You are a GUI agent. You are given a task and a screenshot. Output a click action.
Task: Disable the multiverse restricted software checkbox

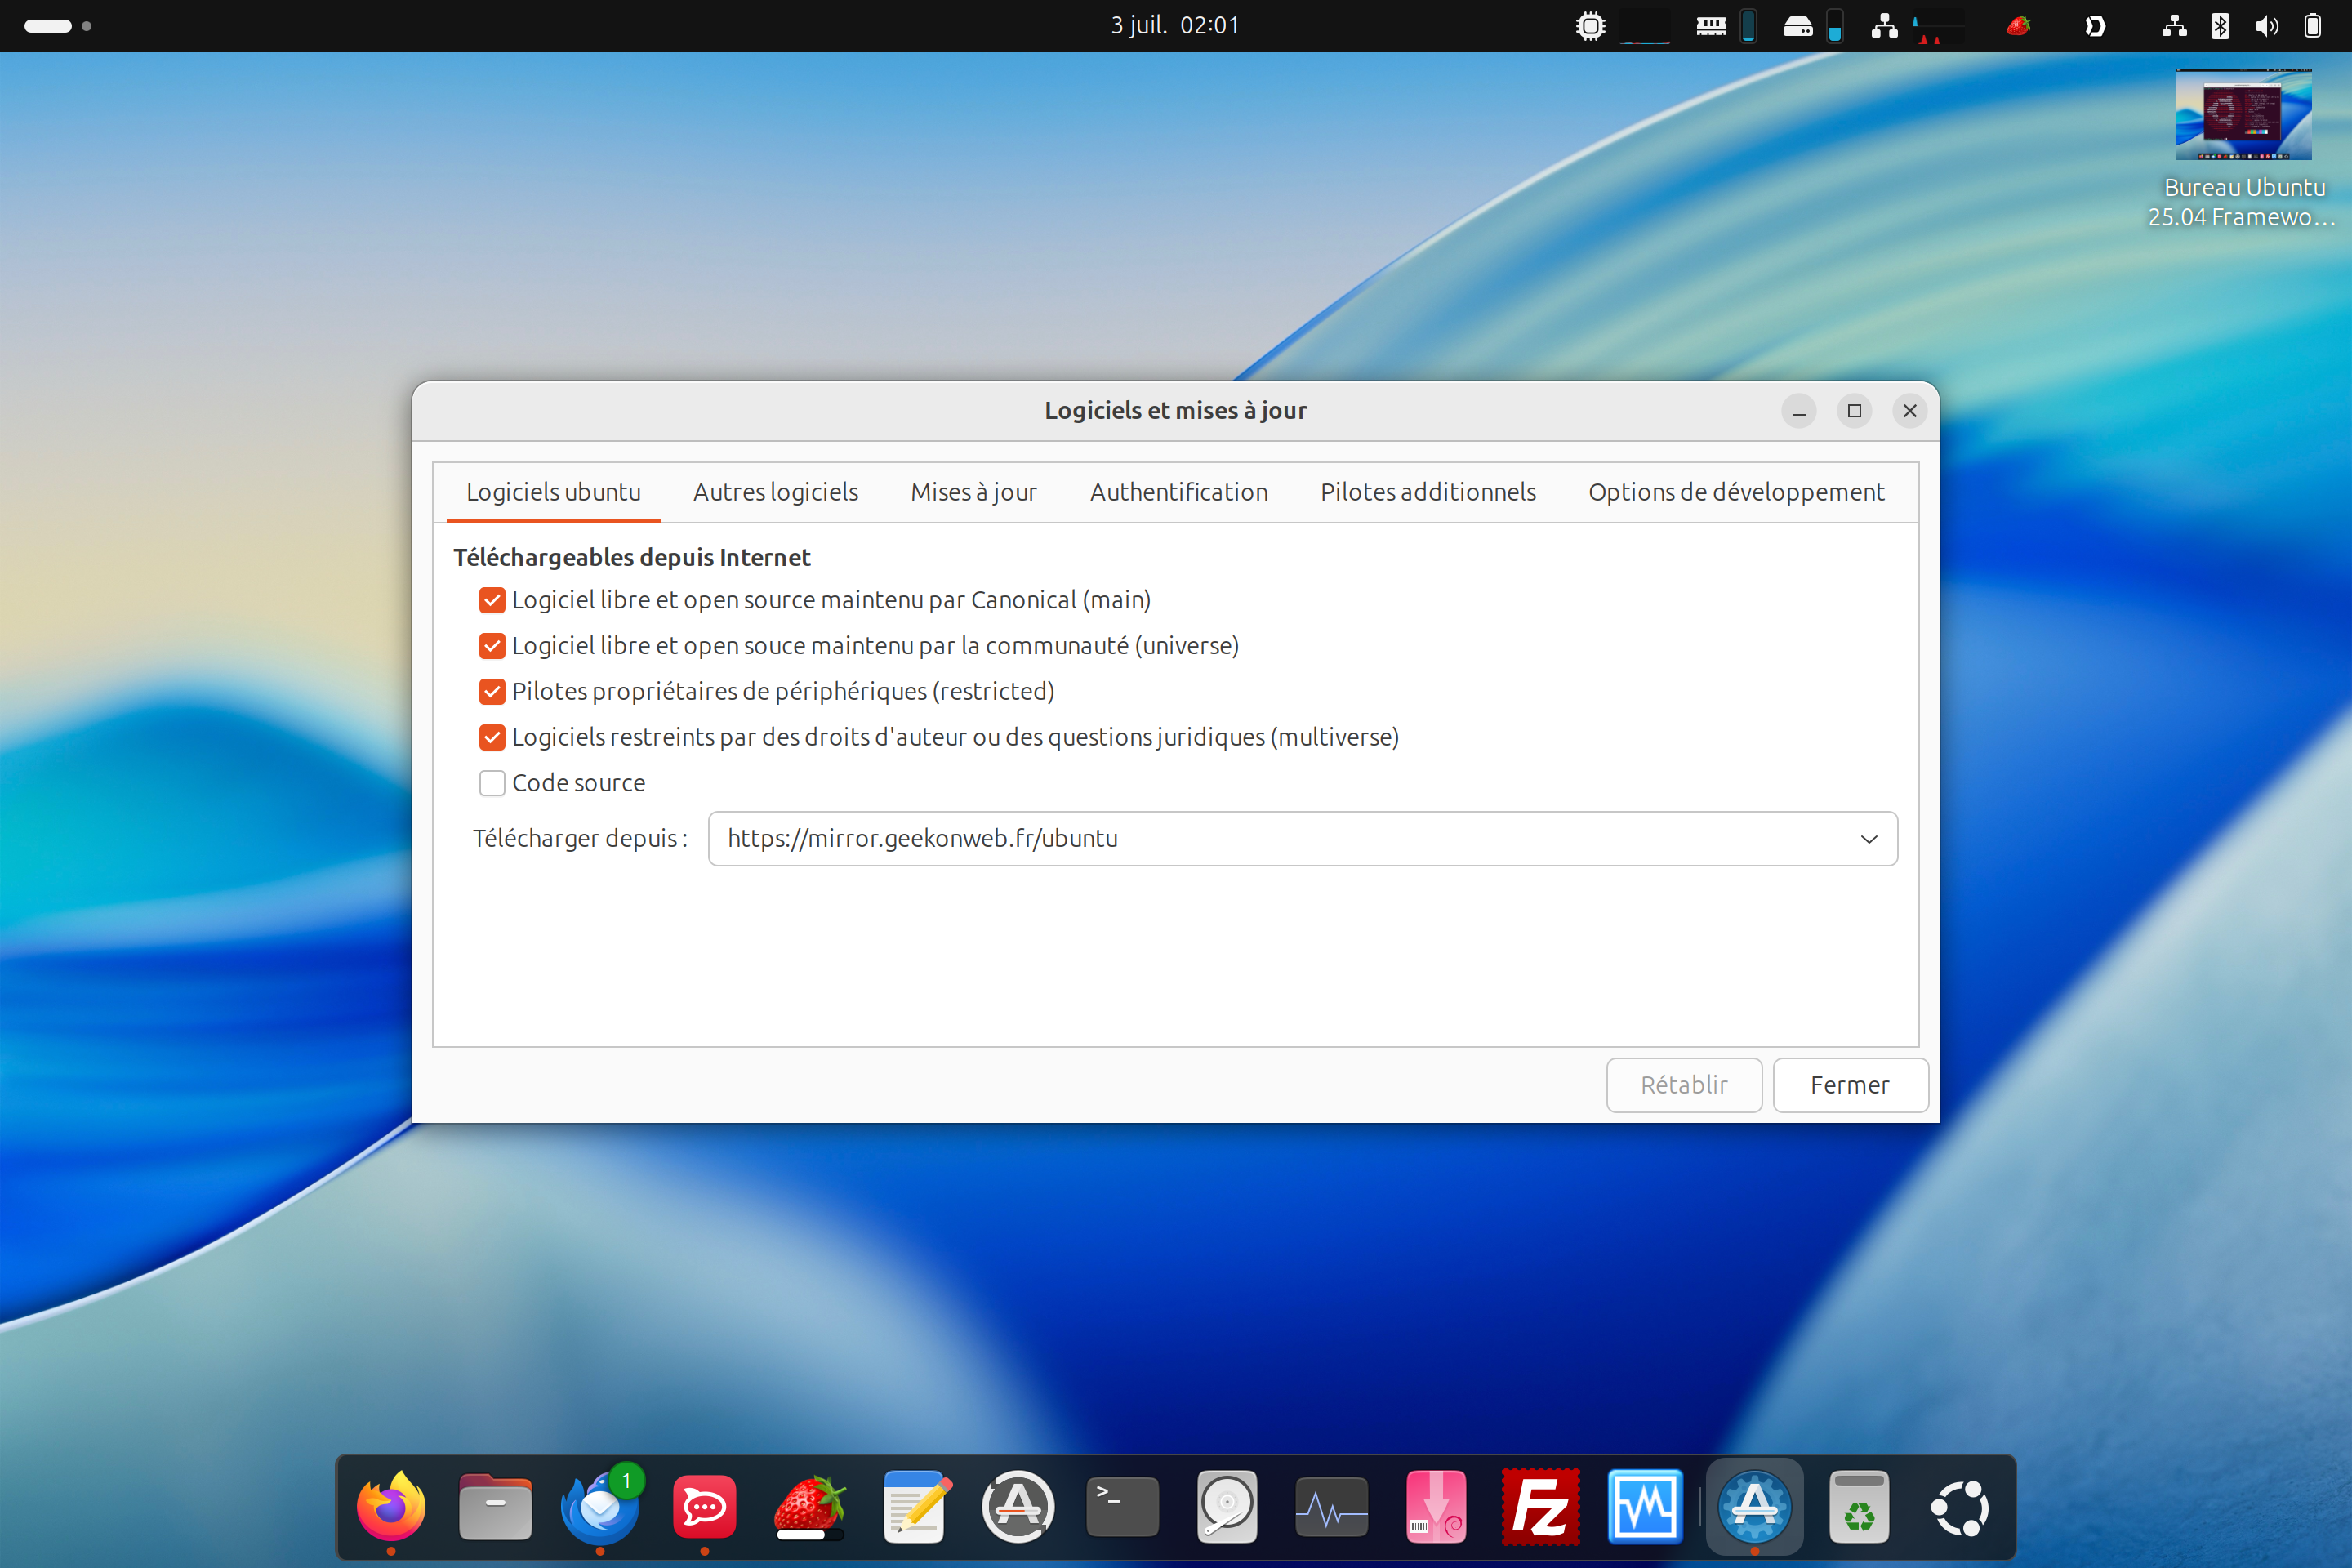click(492, 737)
